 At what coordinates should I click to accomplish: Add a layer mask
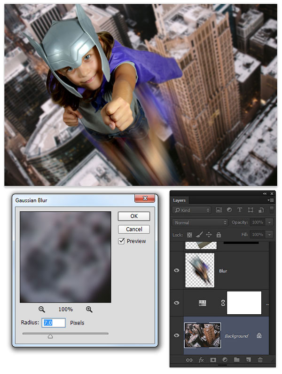213,360
